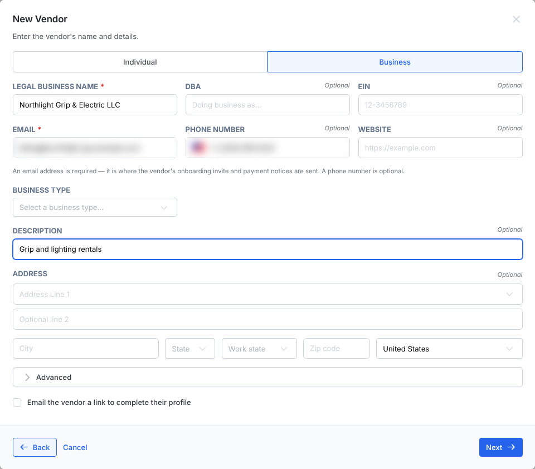Open Address Line 1 suggestions dropdown
535x469 pixels.
(509, 294)
